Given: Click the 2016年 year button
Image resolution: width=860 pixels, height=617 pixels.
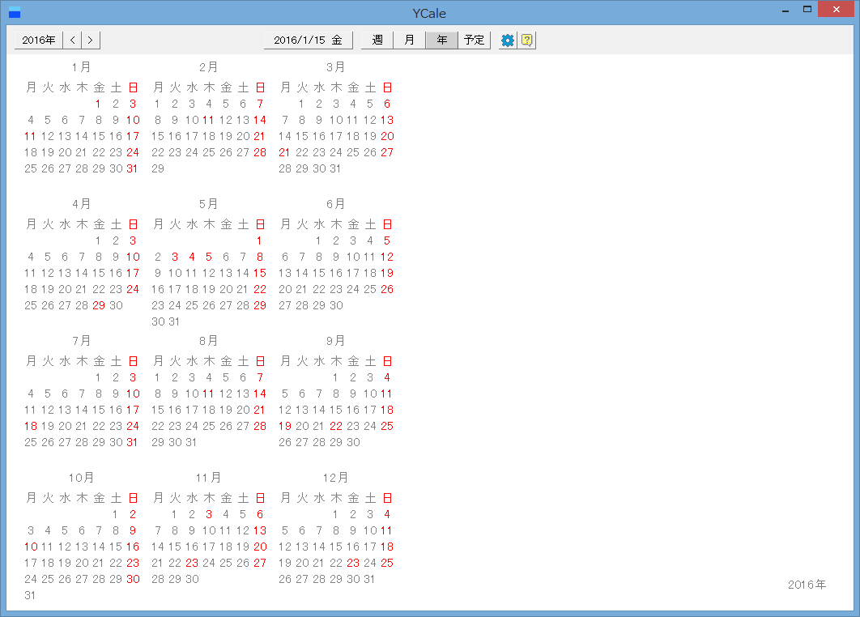Looking at the screenshot, I should tap(38, 40).
